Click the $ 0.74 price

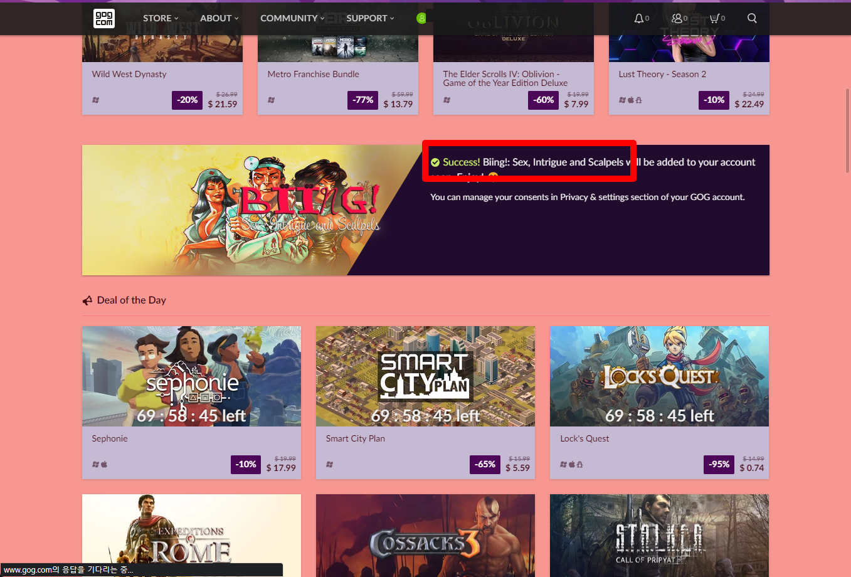point(752,468)
